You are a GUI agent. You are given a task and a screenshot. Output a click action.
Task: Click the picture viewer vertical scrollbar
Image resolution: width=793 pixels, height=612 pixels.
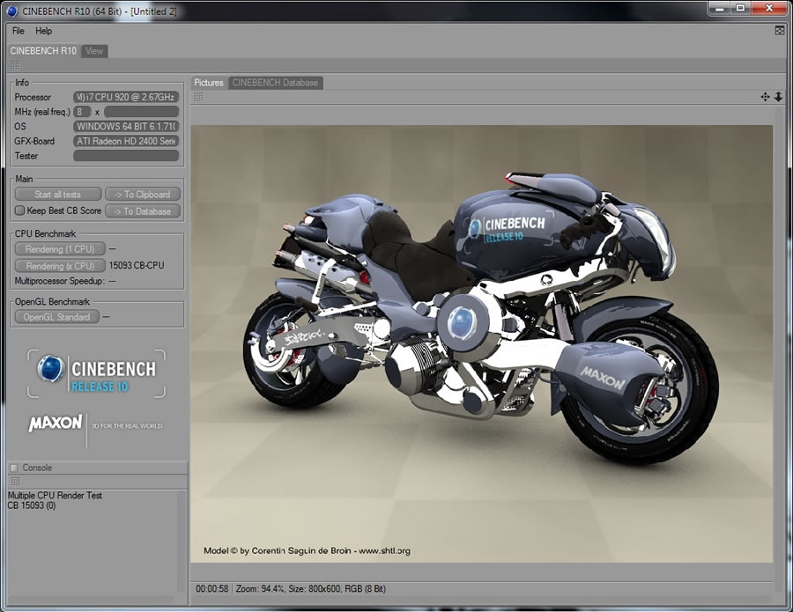pyautogui.click(x=779, y=349)
